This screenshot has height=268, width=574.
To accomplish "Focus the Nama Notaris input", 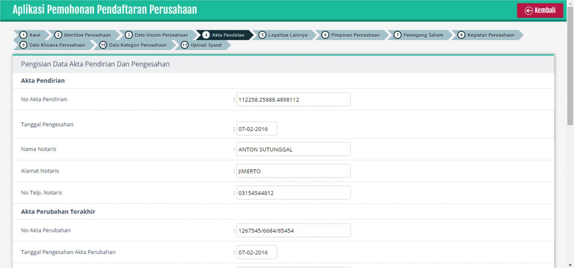I will [293, 149].
